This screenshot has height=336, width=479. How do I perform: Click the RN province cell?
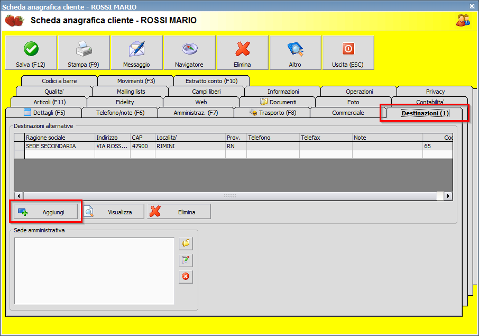[x=236, y=146]
